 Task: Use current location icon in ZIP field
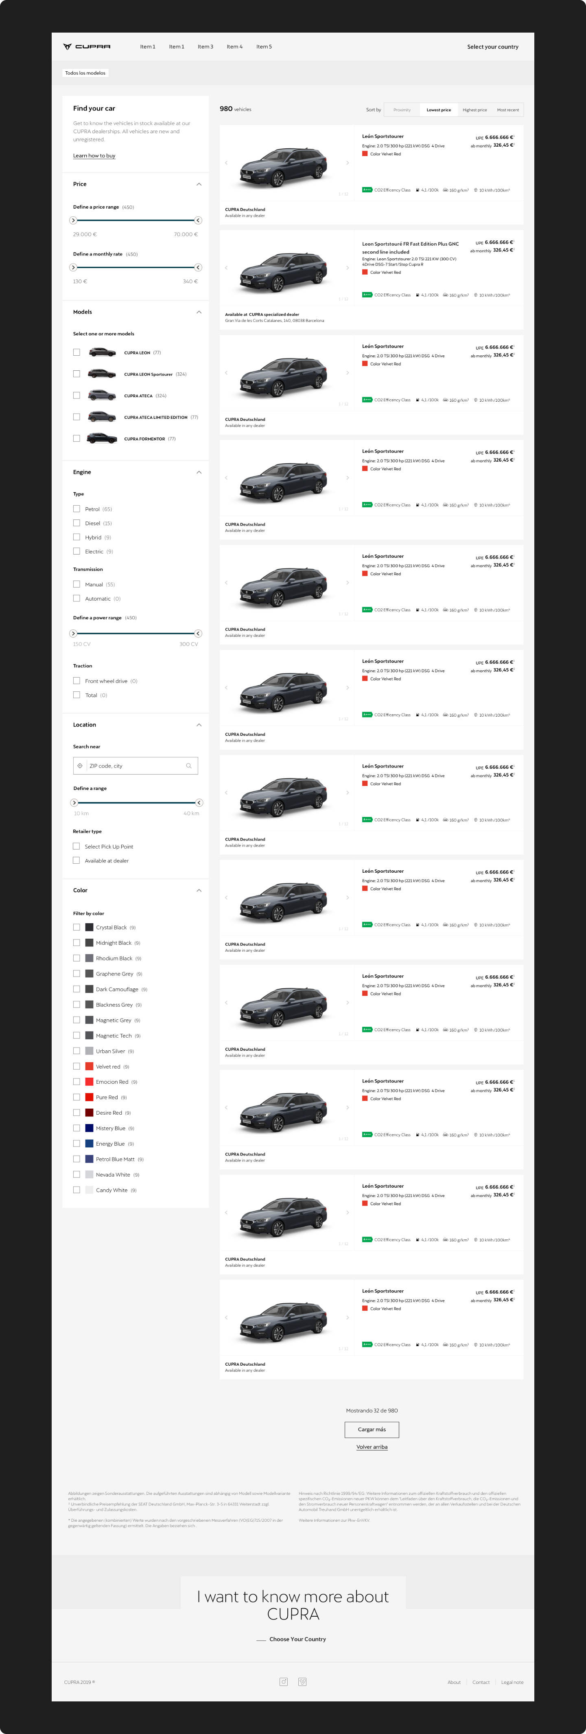pos(80,766)
